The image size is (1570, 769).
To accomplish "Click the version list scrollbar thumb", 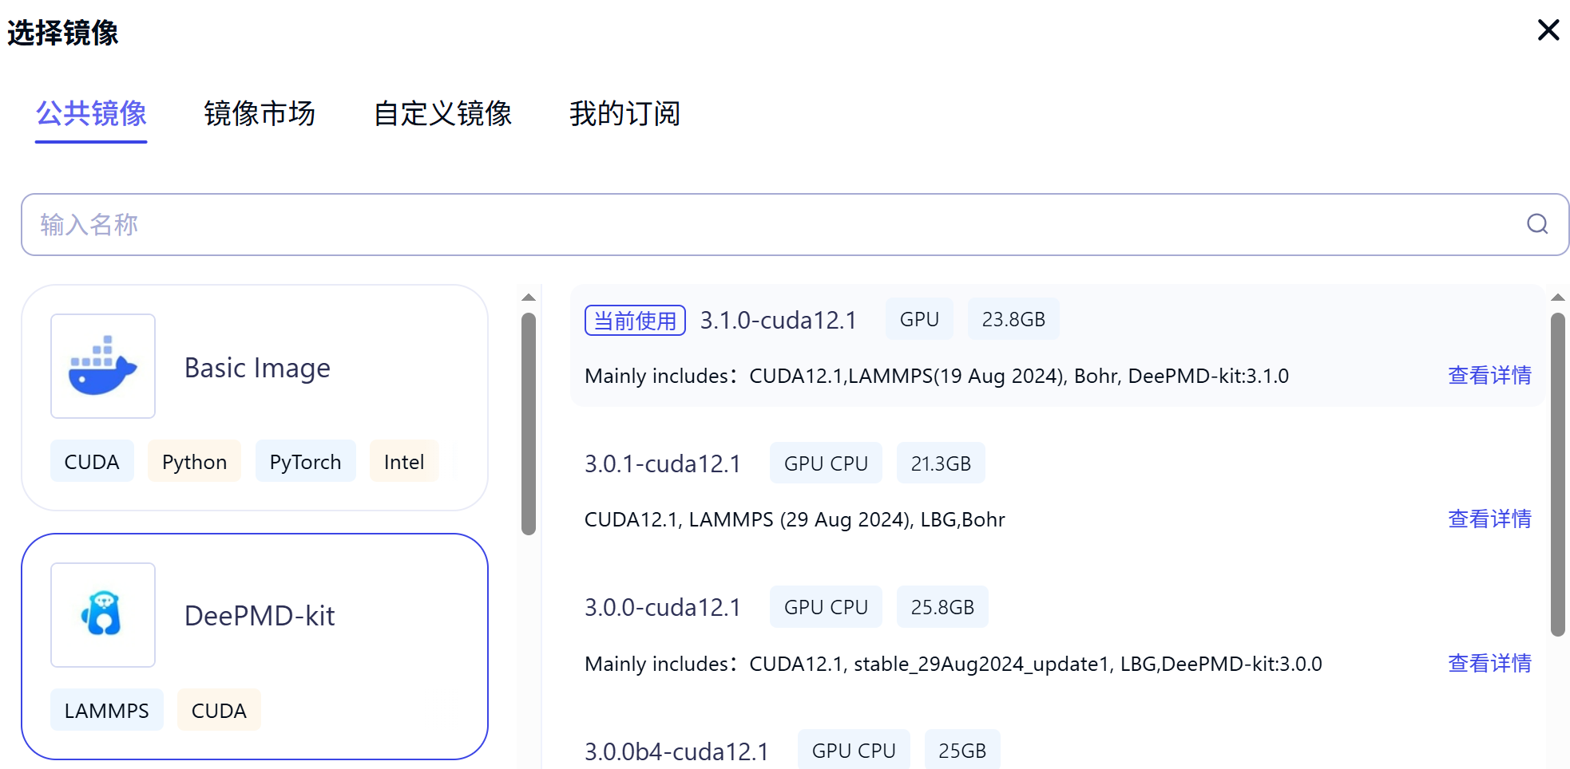I will coord(1557,475).
